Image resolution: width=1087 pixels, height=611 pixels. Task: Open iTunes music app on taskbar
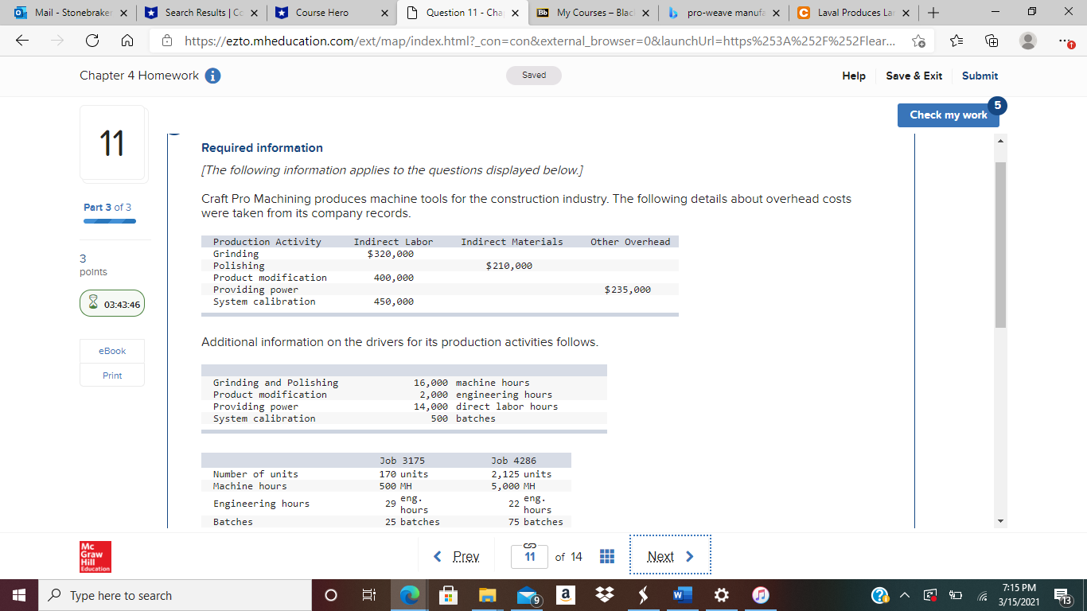(x=761, y=595)
